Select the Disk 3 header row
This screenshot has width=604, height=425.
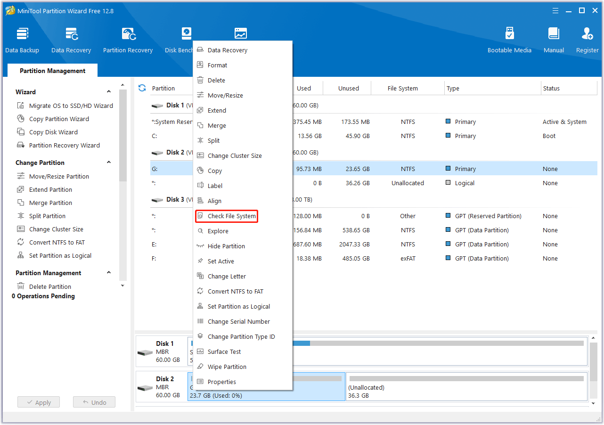[x=374, y=199]
